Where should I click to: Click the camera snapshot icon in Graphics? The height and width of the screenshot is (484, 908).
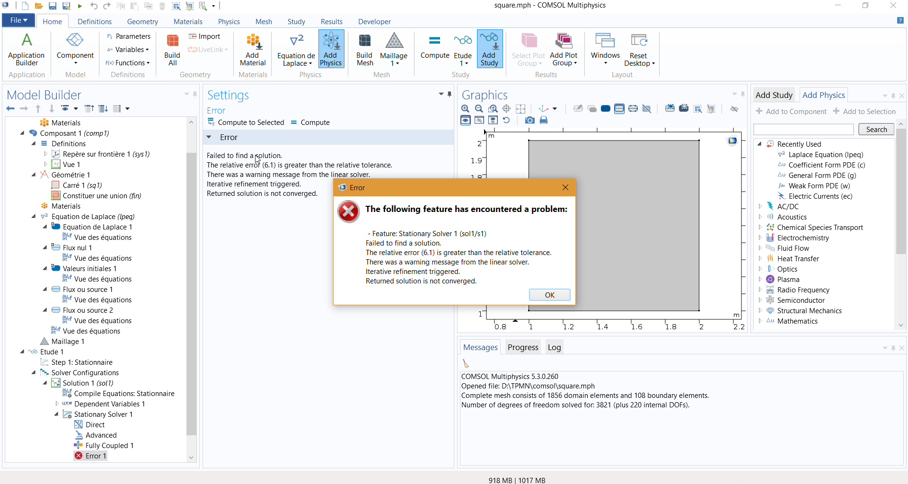click(x=530, y=120)
